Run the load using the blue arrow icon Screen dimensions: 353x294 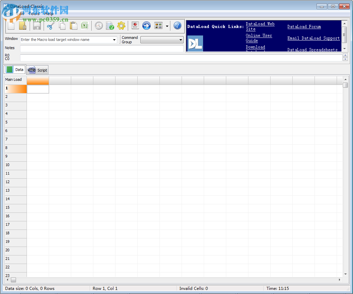147,26
